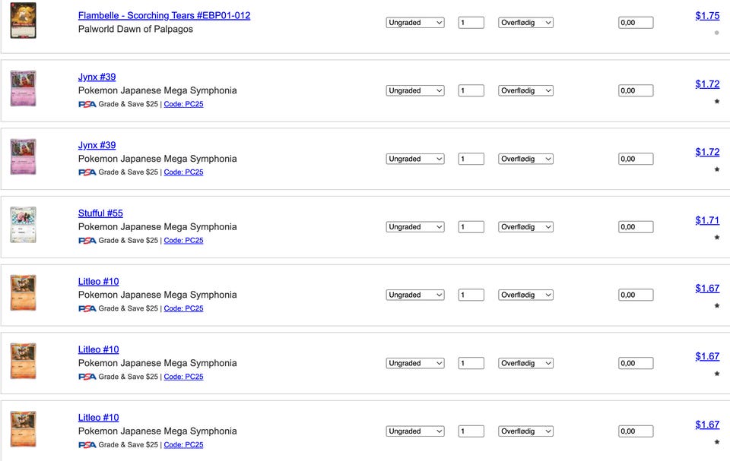Open the Ungraded grade selector for Stufful #55

pos(415,227)
